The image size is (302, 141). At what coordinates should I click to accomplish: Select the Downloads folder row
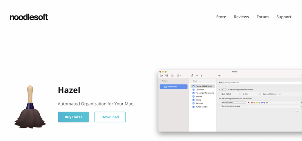[174, 87]
